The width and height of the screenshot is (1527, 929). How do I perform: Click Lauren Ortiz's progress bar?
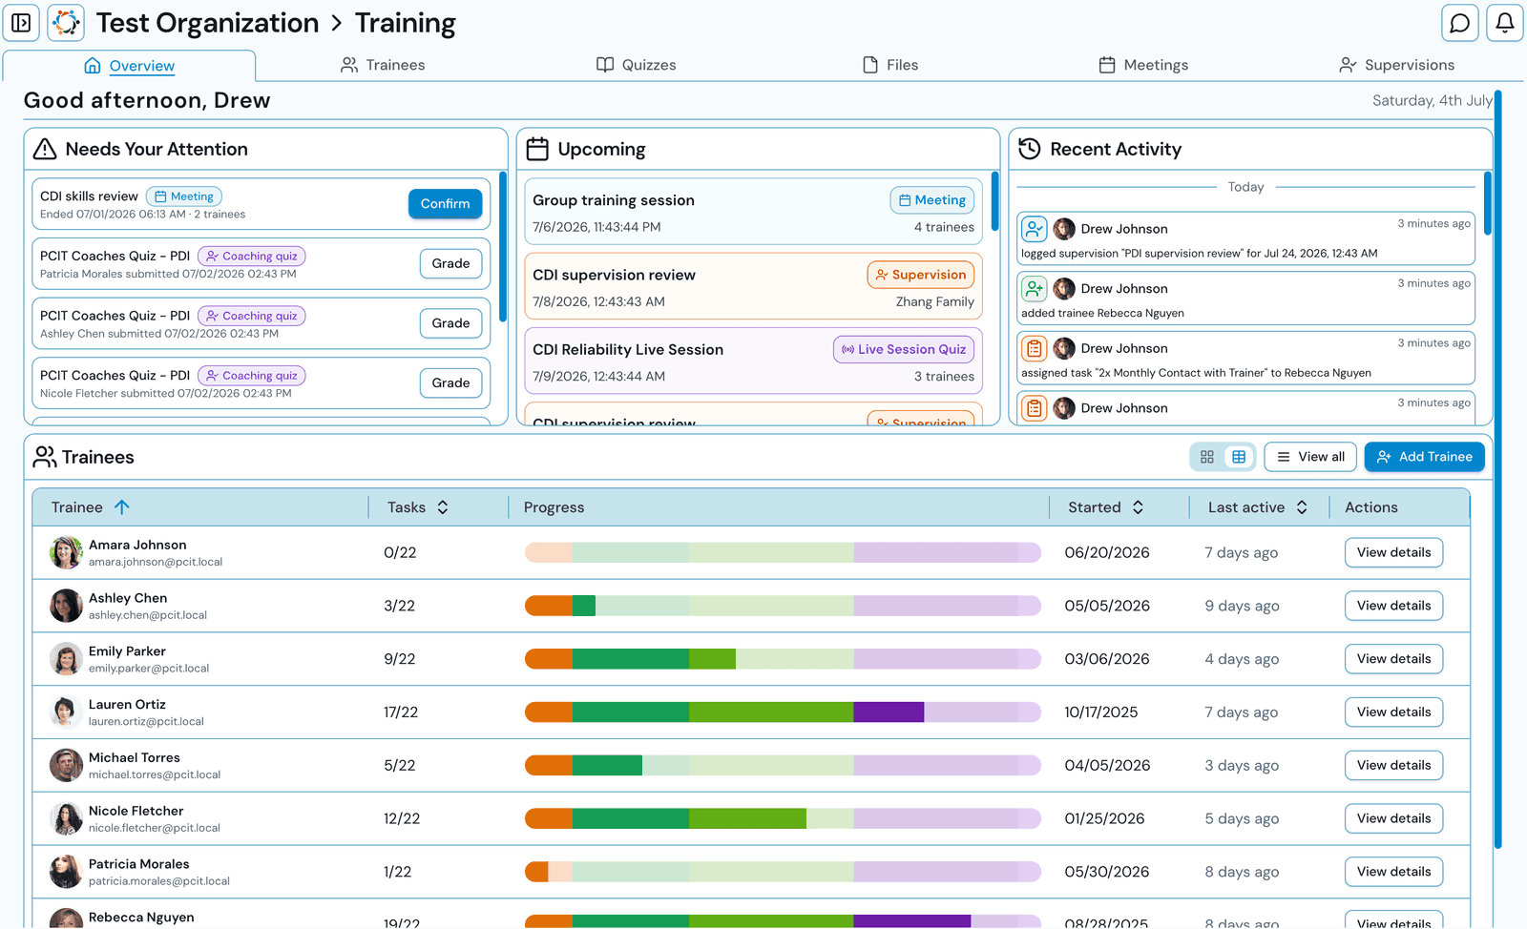(x=783, y=712)
